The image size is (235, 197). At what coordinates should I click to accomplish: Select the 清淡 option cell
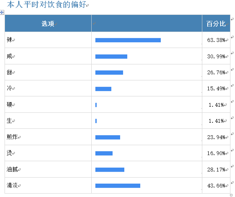48,186
